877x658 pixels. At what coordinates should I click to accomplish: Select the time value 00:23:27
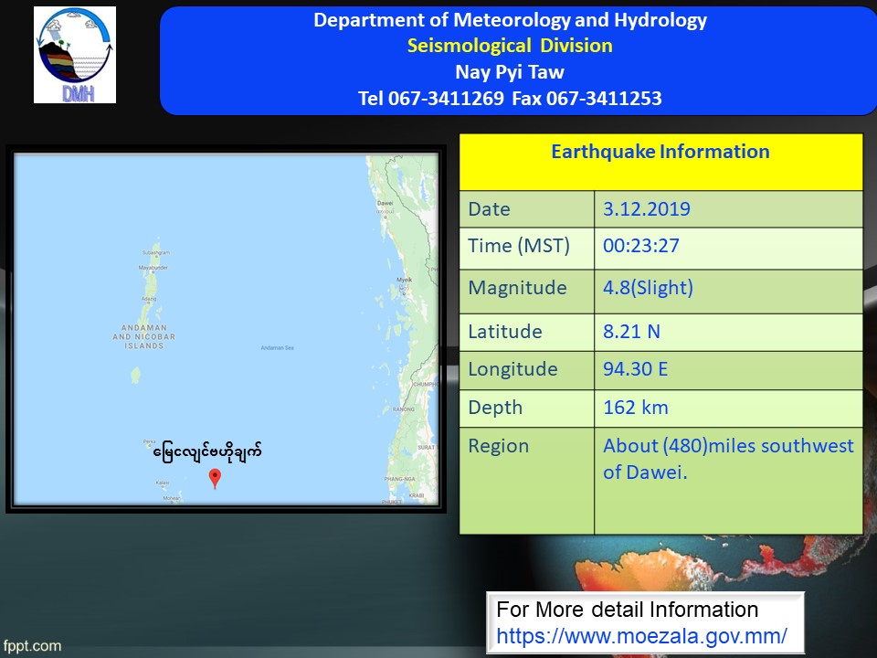click(x=641, y=246)
